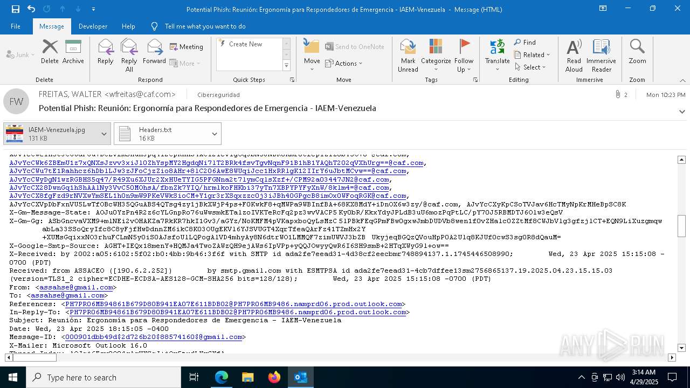Click the Tell me what you want field

205,26
